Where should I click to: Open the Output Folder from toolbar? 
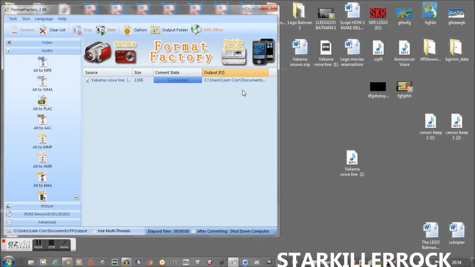tap(169, 30)
